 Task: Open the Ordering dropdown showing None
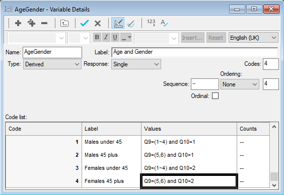240,84
